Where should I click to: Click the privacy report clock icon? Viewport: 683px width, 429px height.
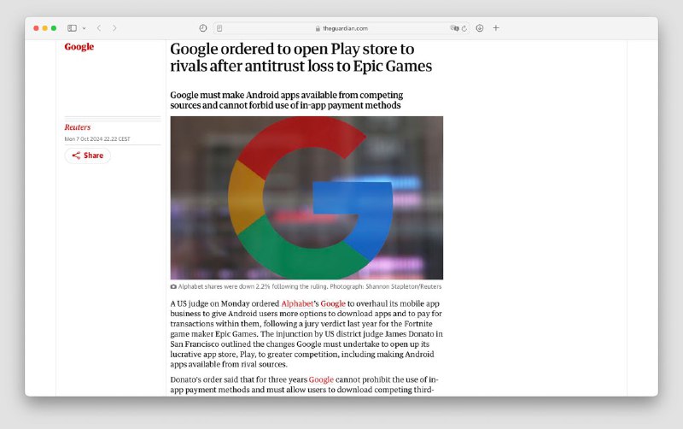[202, 28]
